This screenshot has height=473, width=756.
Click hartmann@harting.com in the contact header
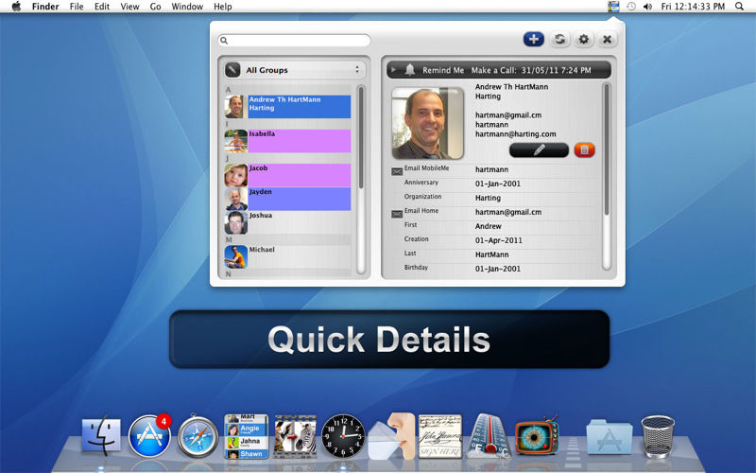(x=515, y=134)
